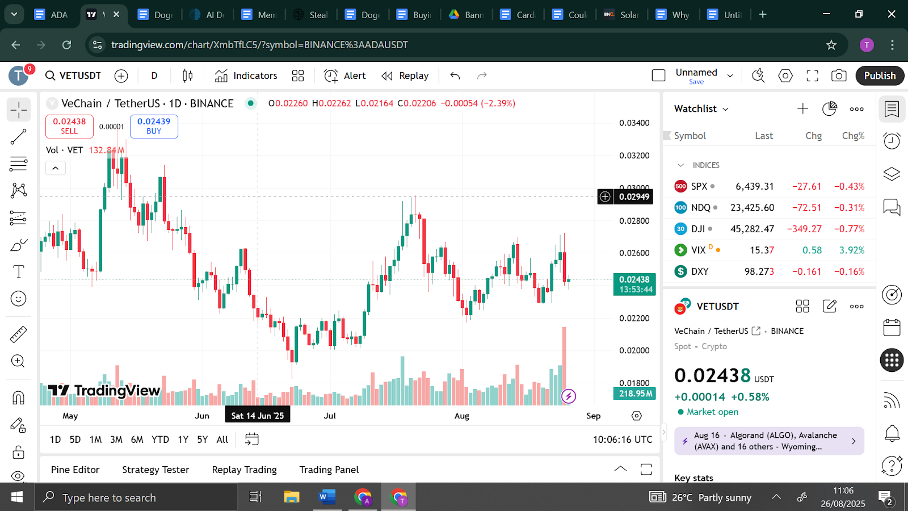Toggle lock all drawing tools
This screenshot has width=908, height=511.
(x=19, y=452)
